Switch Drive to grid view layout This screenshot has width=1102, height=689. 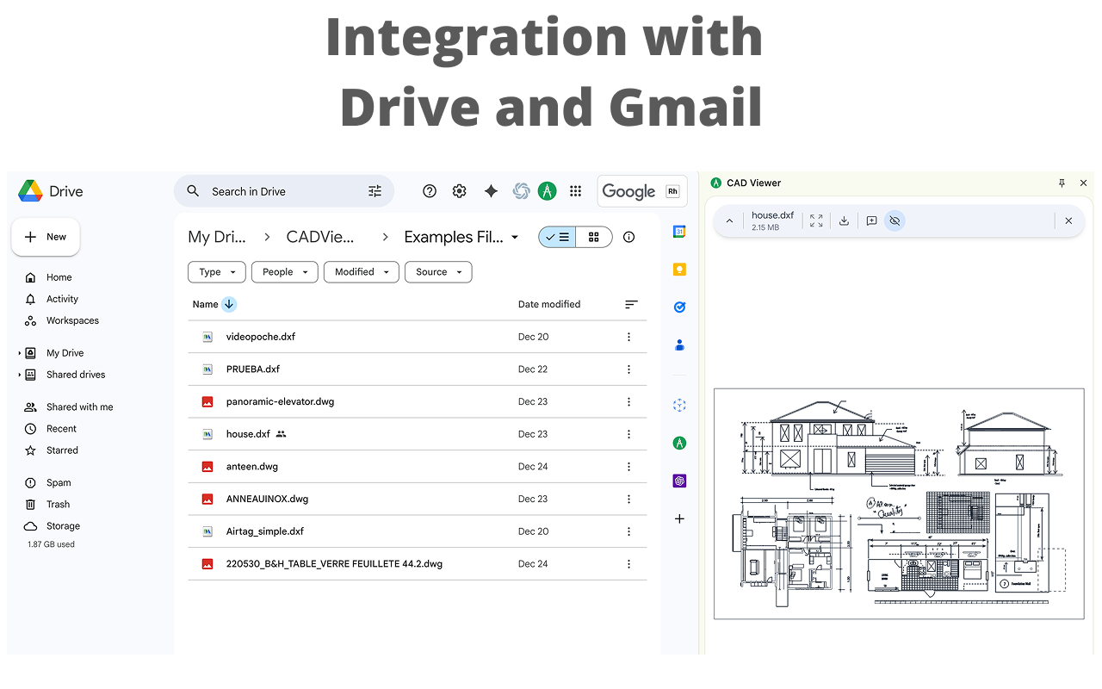point(595,236)
